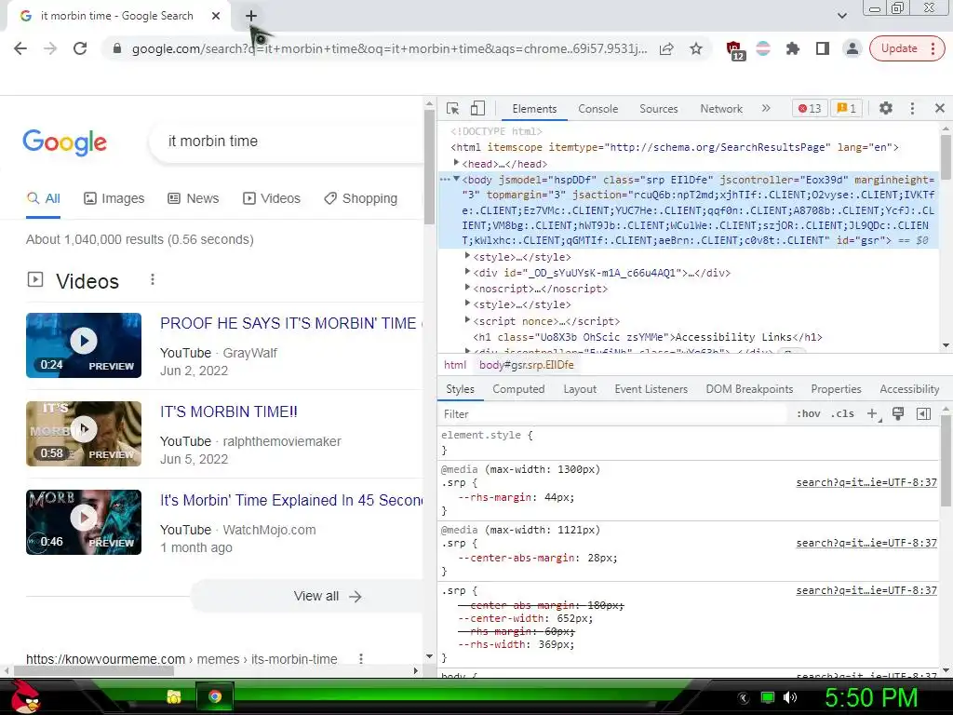Open the tab search chevron

(841, 16)
